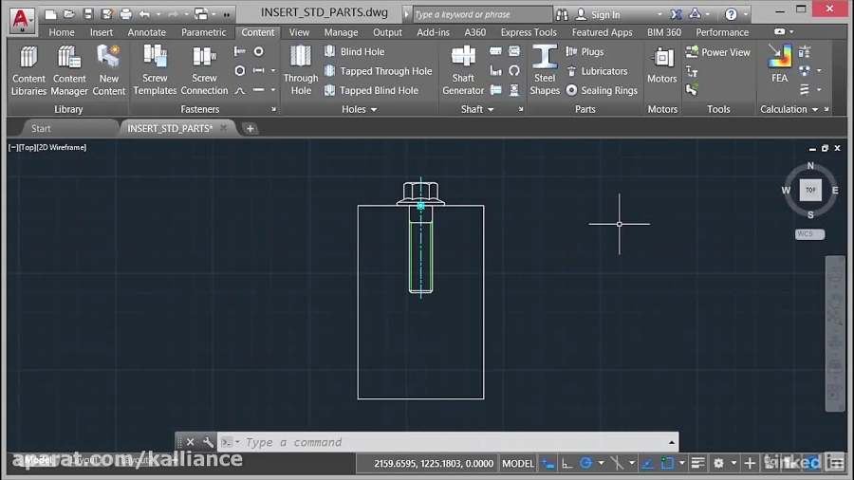854x480 pixels.
Task: Open Steel Shapes library
Action: (x=544, y=71)
